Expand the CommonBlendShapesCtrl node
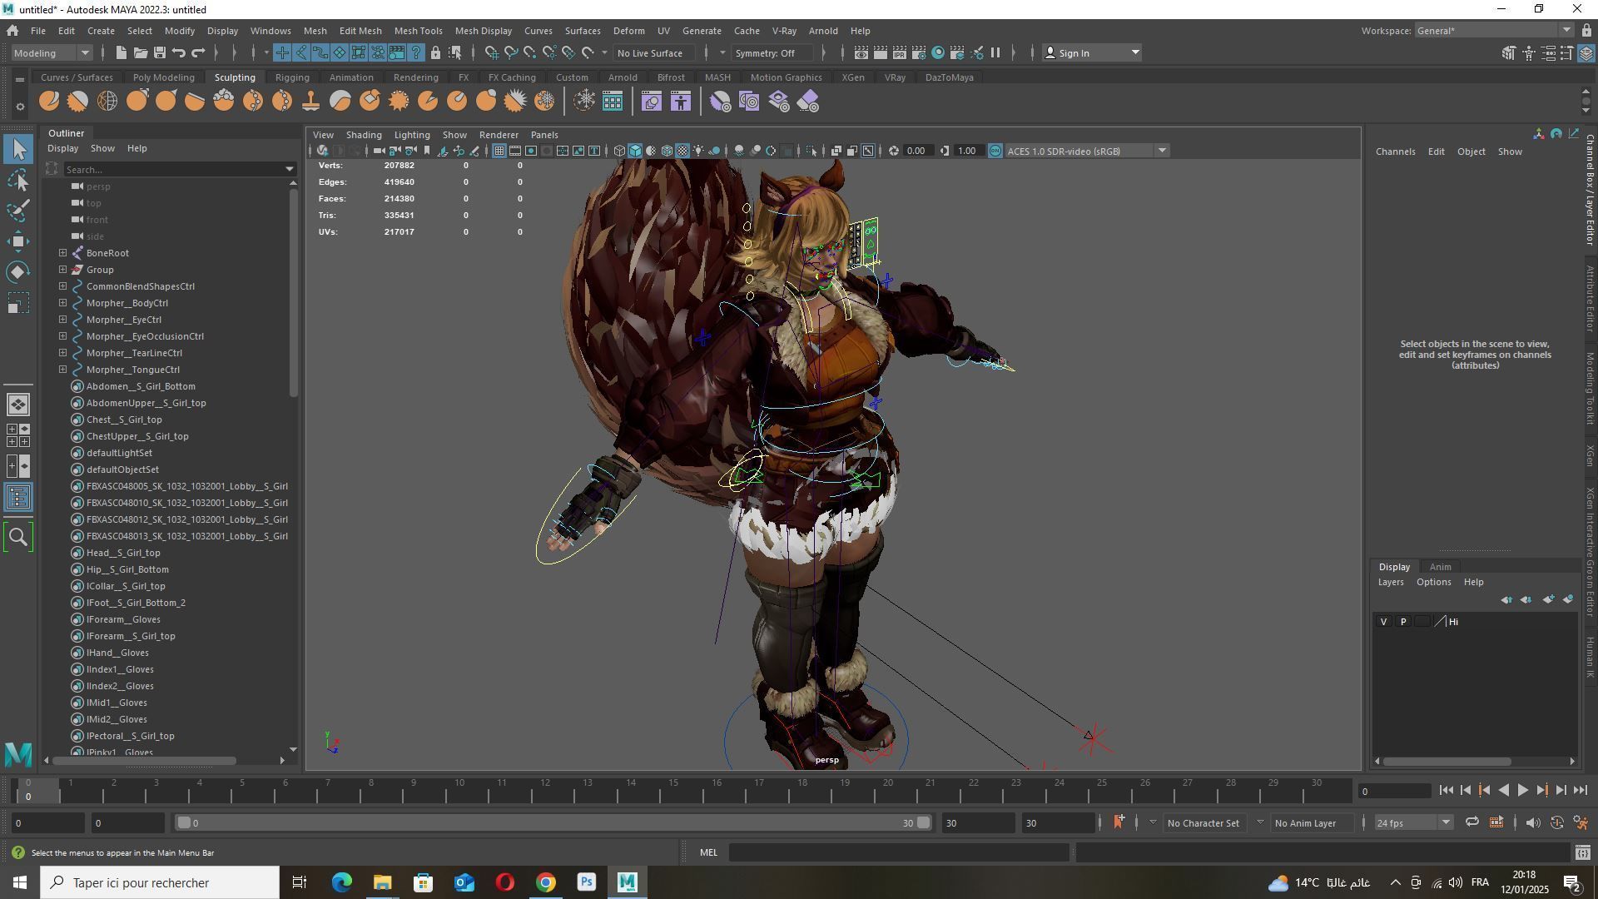This screenshot has width=1598, height=899. (62, 286)
